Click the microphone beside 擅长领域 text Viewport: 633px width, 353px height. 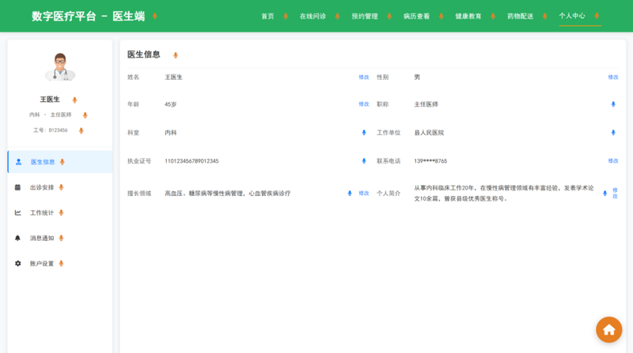point(350,193)
